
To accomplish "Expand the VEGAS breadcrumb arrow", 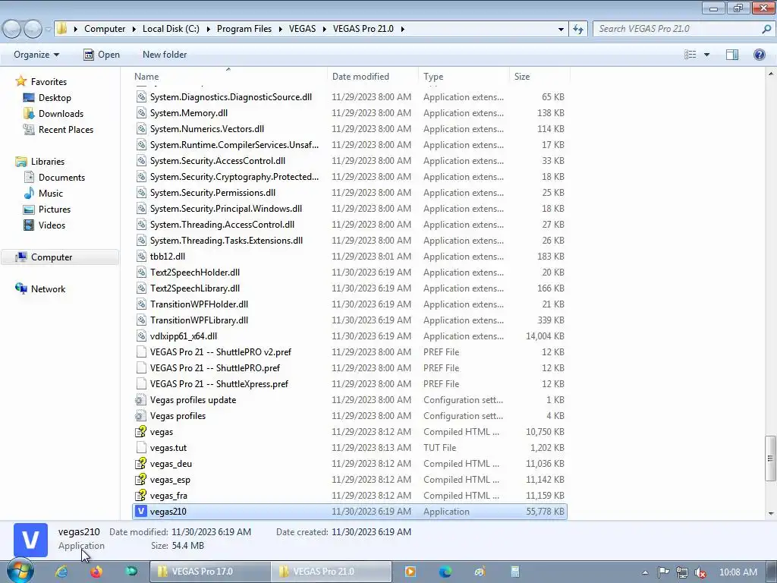I will pos(324,29).
